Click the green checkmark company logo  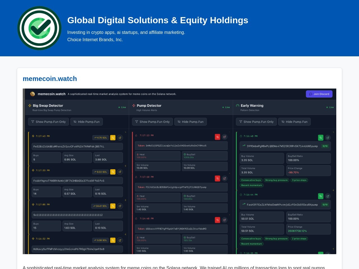[x=39, y=28]
